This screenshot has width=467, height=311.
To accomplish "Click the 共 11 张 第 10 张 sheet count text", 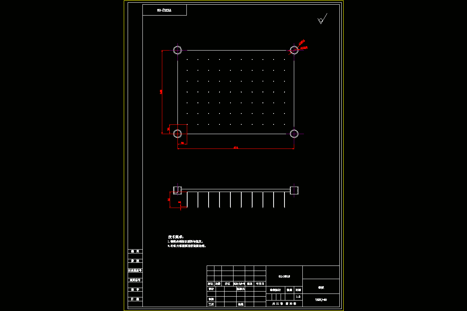I will click(x=284, y=304).
